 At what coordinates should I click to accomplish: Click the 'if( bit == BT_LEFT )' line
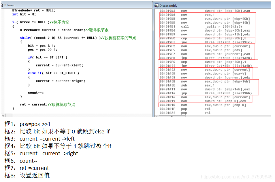[48, 58]
